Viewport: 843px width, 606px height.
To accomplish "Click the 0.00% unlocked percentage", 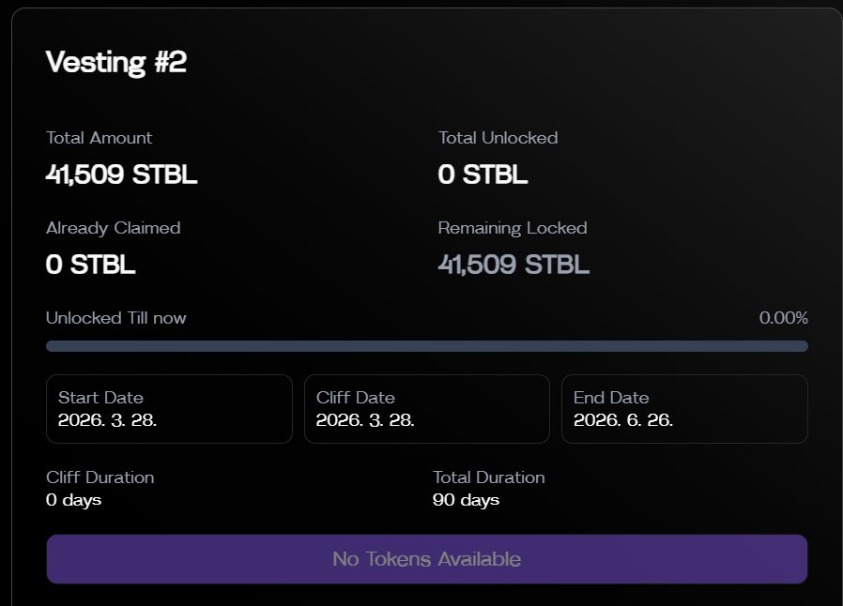I will point(783,318).
